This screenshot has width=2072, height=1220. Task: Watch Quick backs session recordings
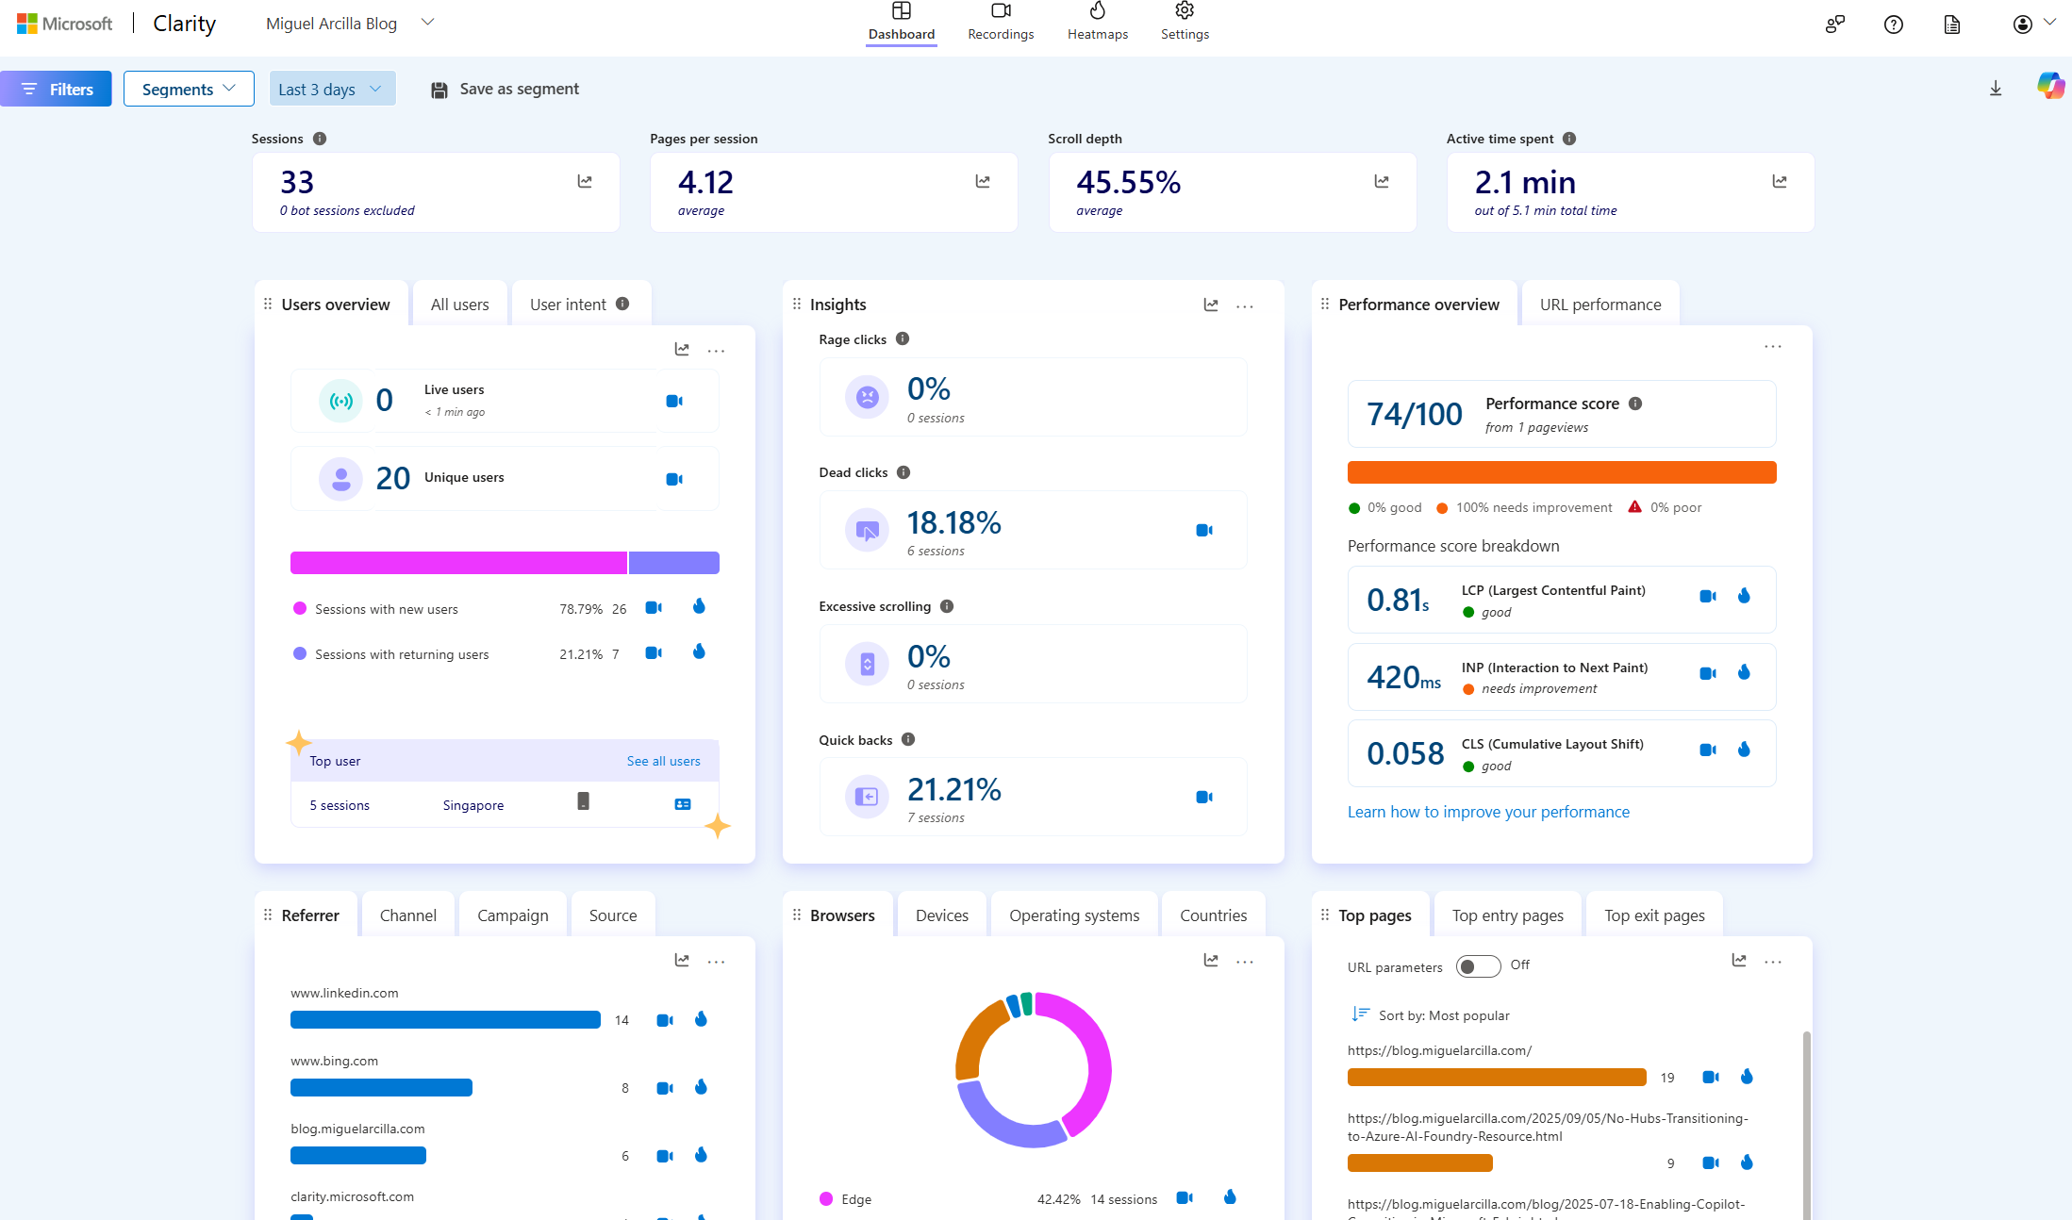point(1204,797)
